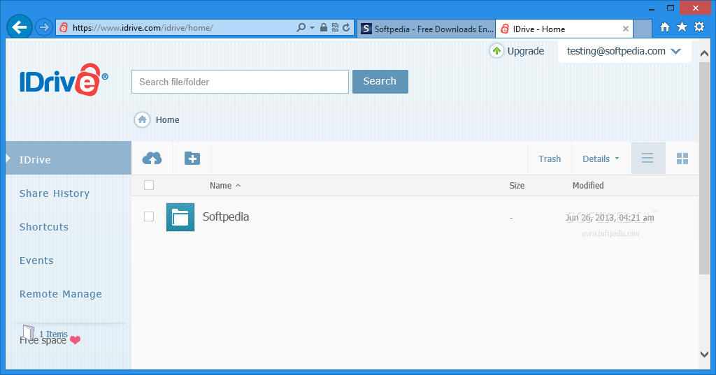Viewport: 716px width, 375px height.
Task: Switch to Softpedia - Free Downloads tab
Action: coord(427,29)
